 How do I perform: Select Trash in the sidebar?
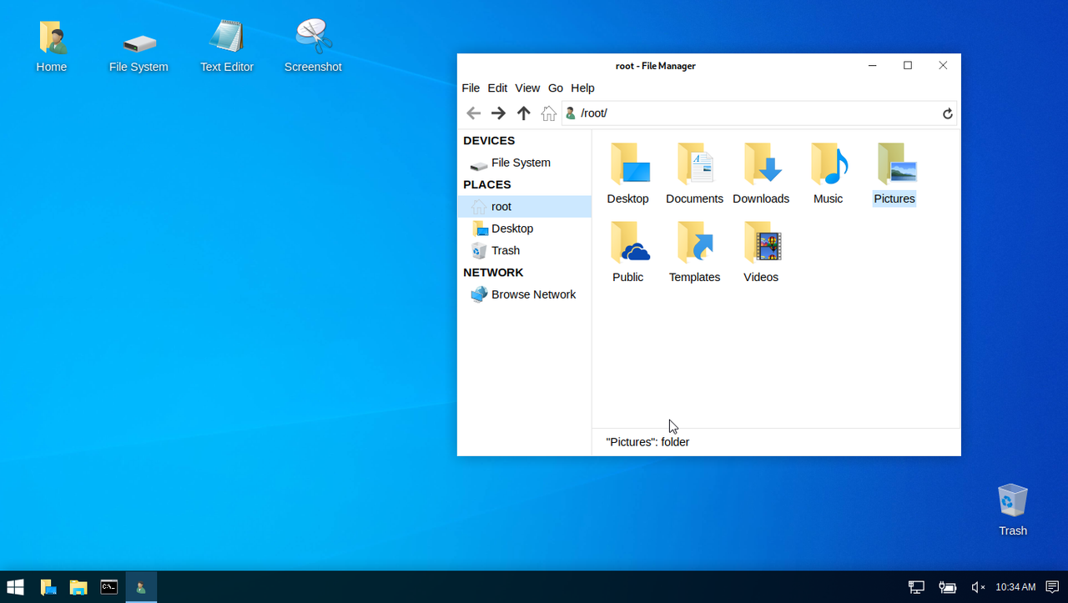coord(506,250)
